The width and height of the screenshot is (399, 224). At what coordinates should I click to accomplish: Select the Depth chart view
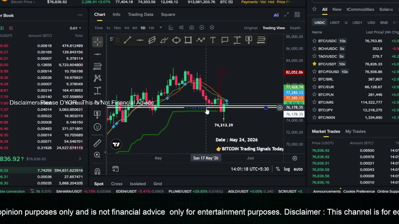point(295,28)
